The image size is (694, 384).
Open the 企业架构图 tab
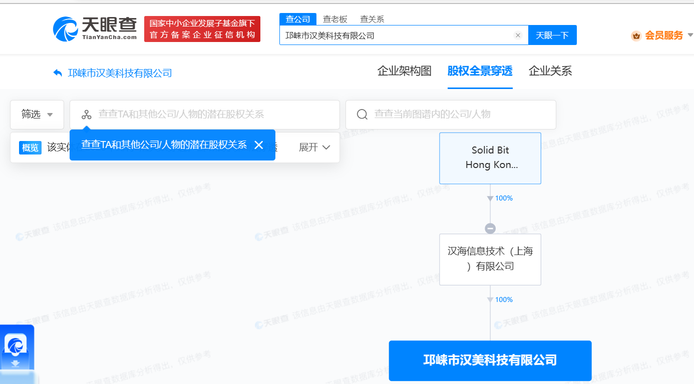pyautogui.click(x=404, y=71)
